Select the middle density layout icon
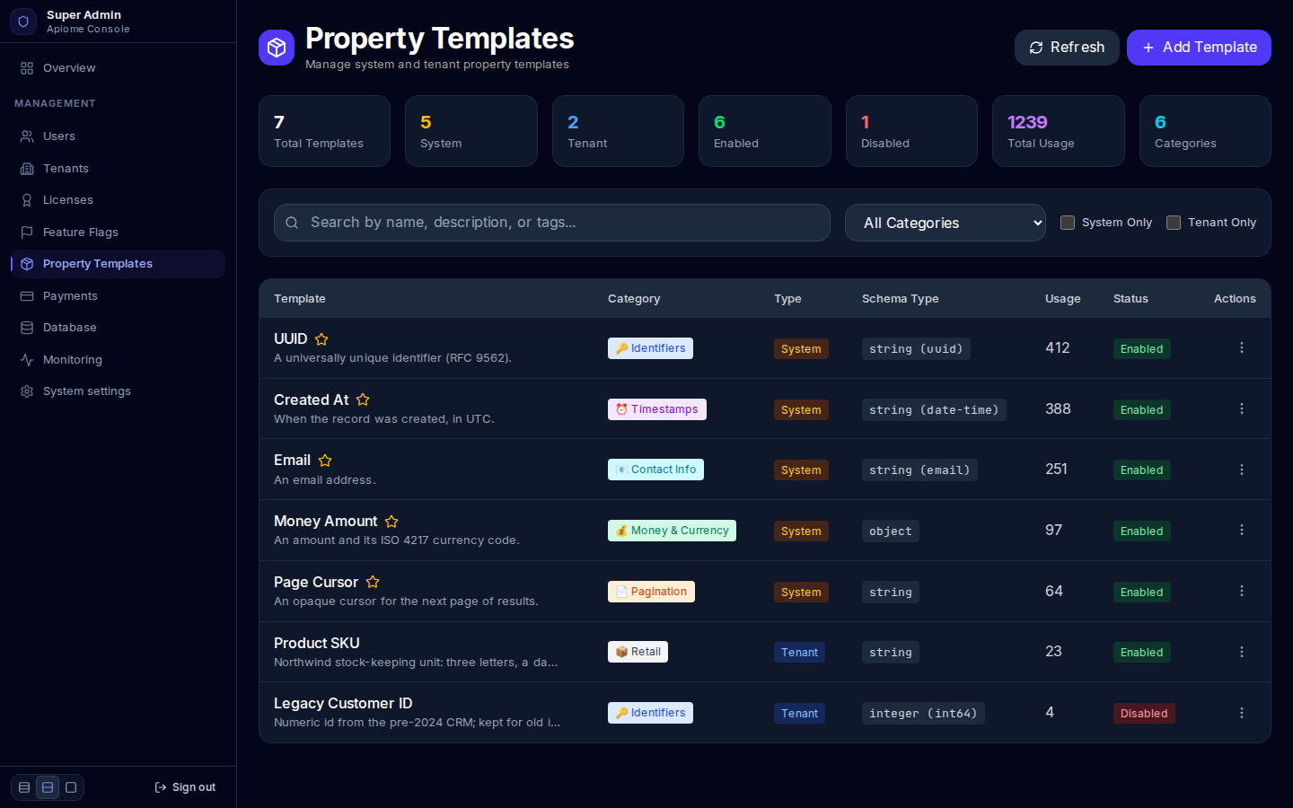The width and height of the screenshot is (1293, 808). coord(48,787)
